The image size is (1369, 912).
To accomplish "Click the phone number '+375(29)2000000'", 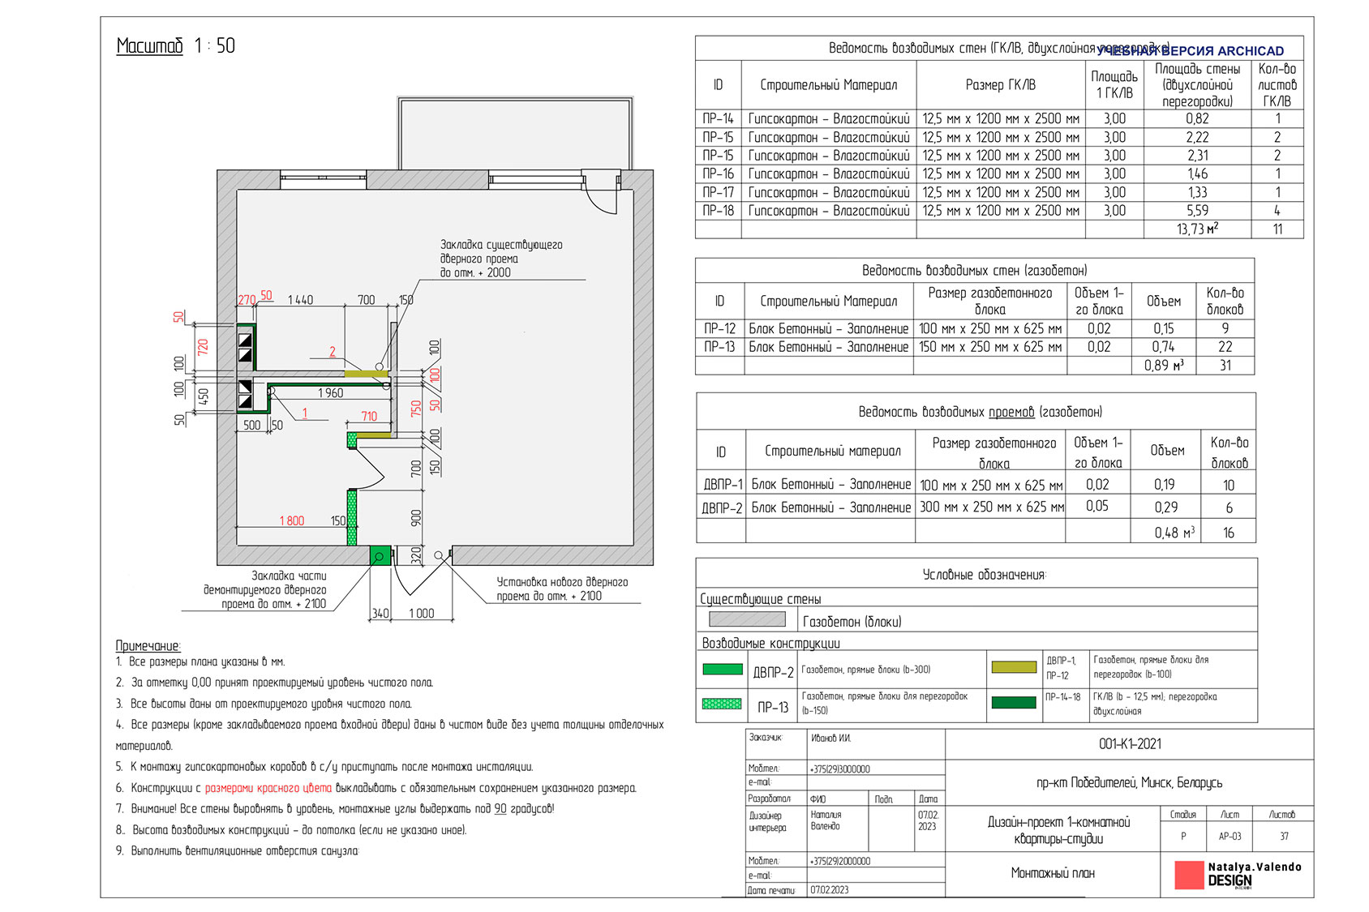I will pyautogui.click(x=840, y=862).
